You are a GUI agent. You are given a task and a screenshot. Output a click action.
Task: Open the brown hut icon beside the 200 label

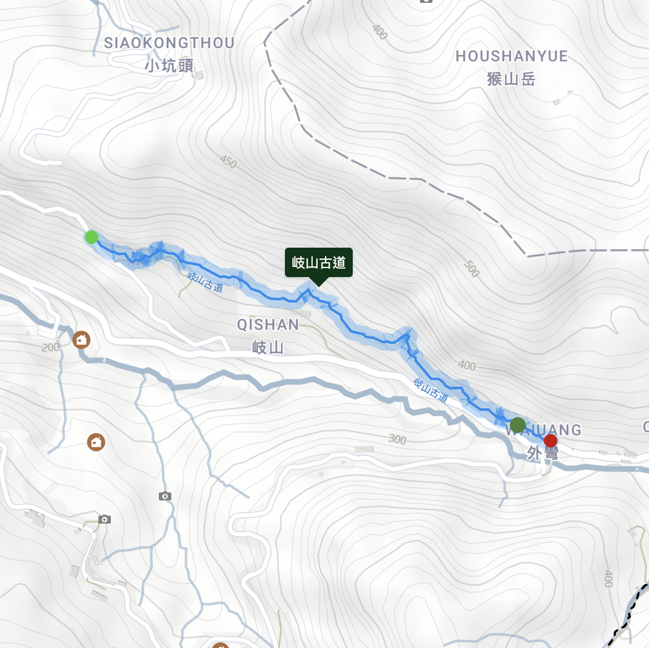click(81, 340)
